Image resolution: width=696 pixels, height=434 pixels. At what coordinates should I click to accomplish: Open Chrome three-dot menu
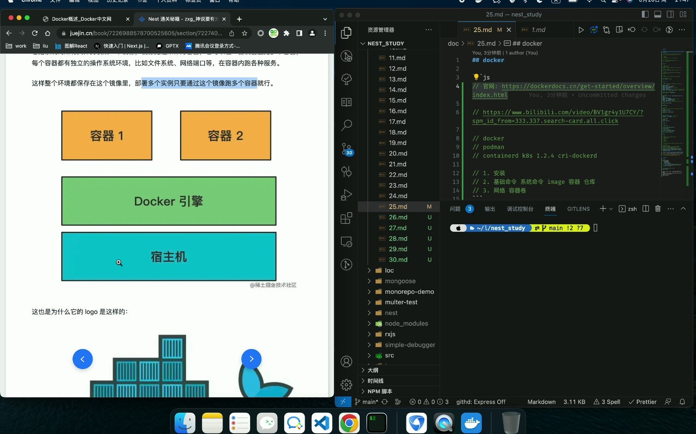325,33
